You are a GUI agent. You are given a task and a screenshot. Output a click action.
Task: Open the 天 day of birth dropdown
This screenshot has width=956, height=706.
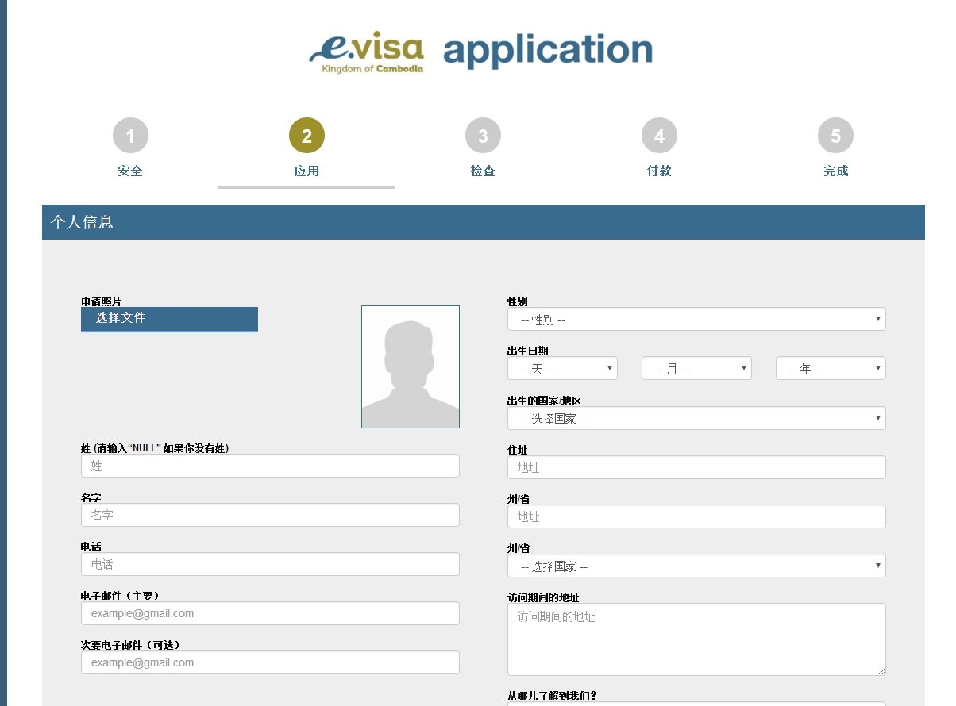(562, 369)
